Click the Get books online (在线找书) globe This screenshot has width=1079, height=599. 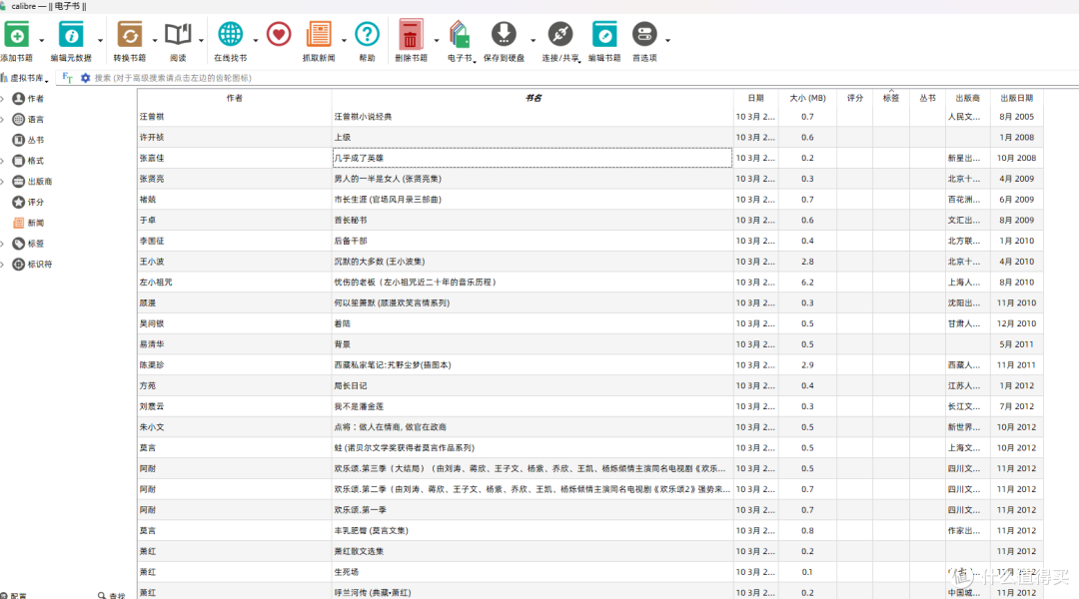tap(231, 35)
